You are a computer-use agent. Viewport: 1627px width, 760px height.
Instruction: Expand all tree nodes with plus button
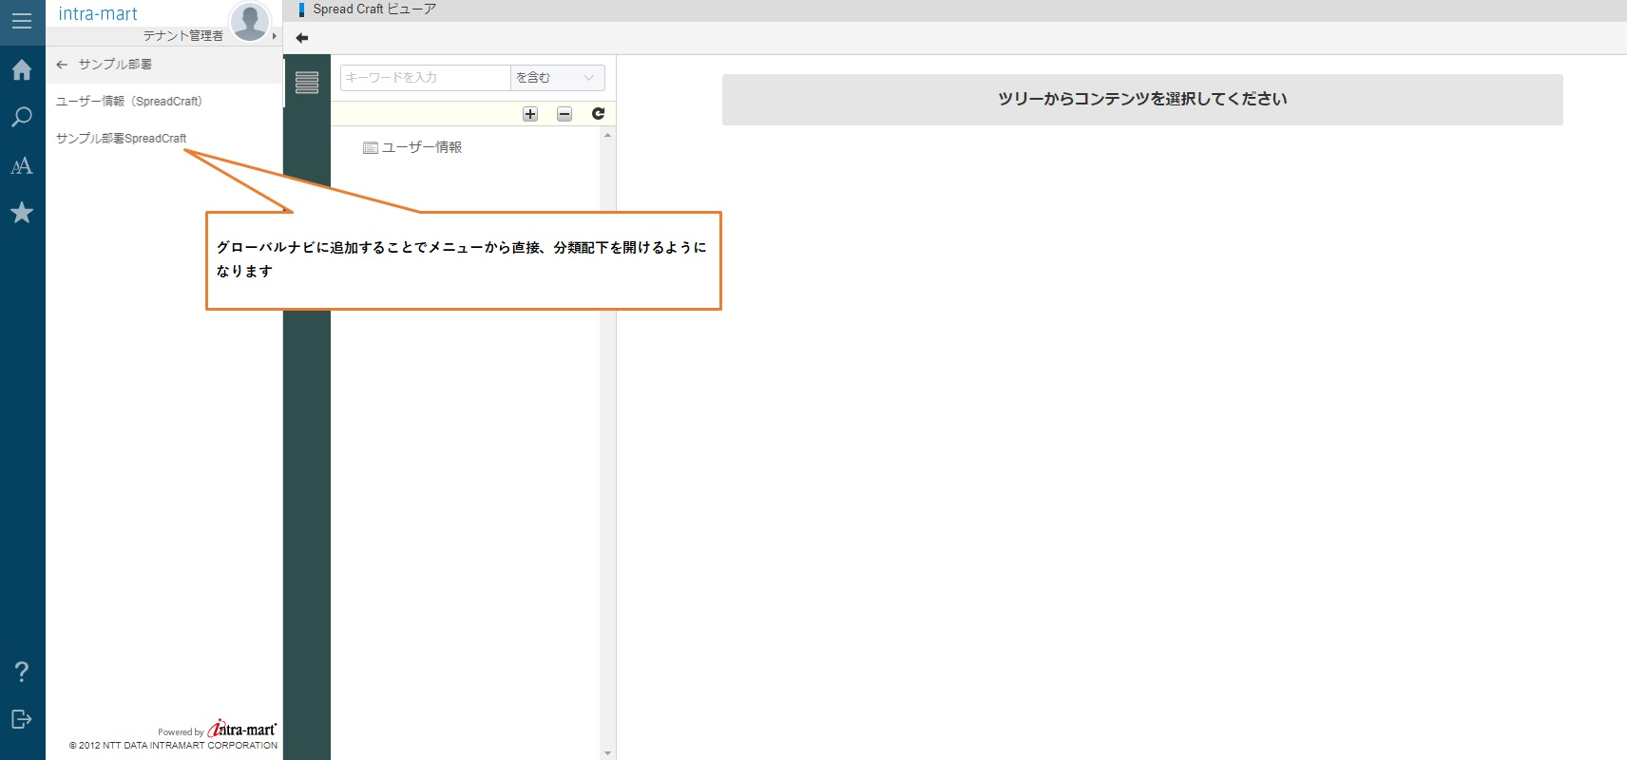[530, 114]
